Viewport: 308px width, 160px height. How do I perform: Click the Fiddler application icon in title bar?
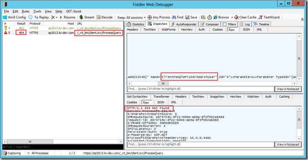pos(5,4)
